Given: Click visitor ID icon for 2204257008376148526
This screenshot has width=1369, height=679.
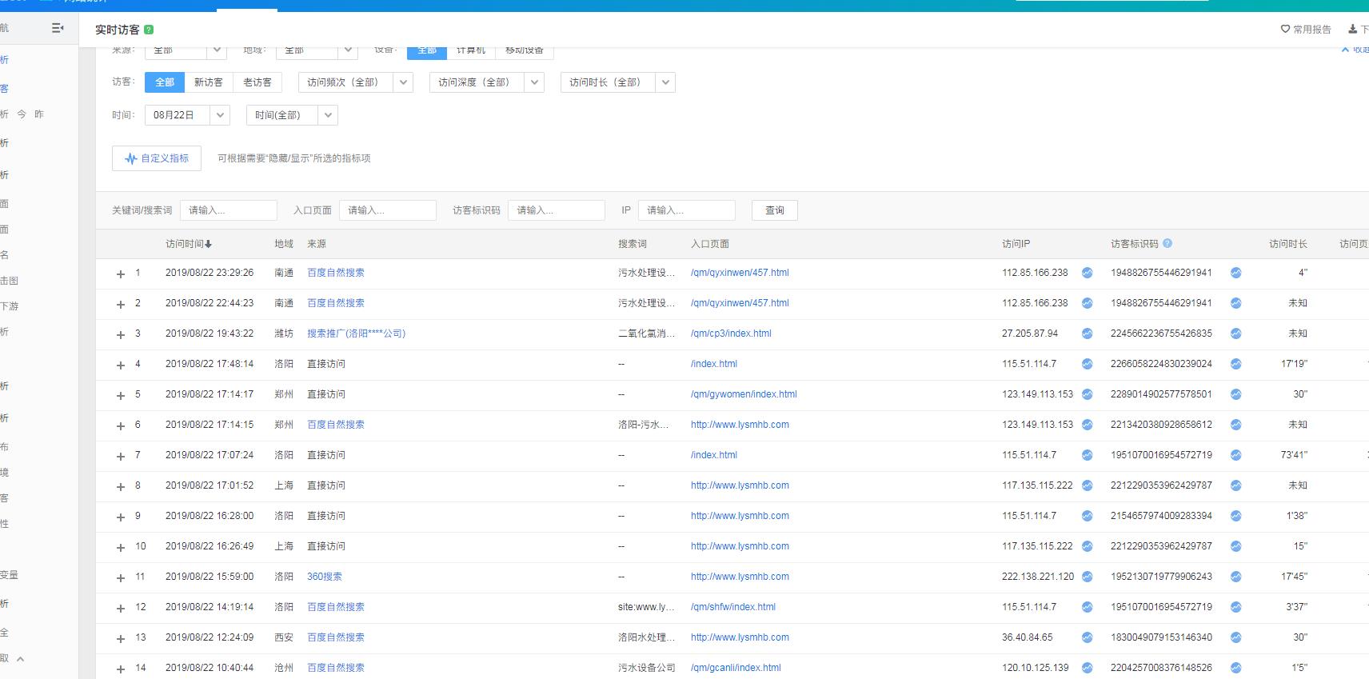Looking at the screenshot, I should pyautogui.click(x=1235, y=668).
